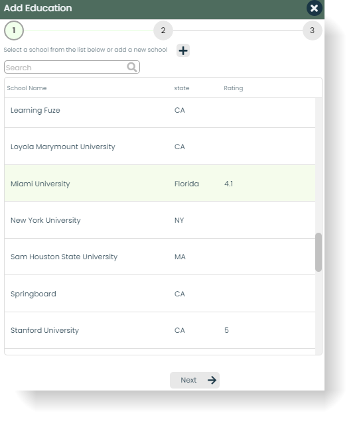Viewport: 361px width, 427px height.
Task: Select Loyola Marymount University row
Action: click(x=160, y=147)
